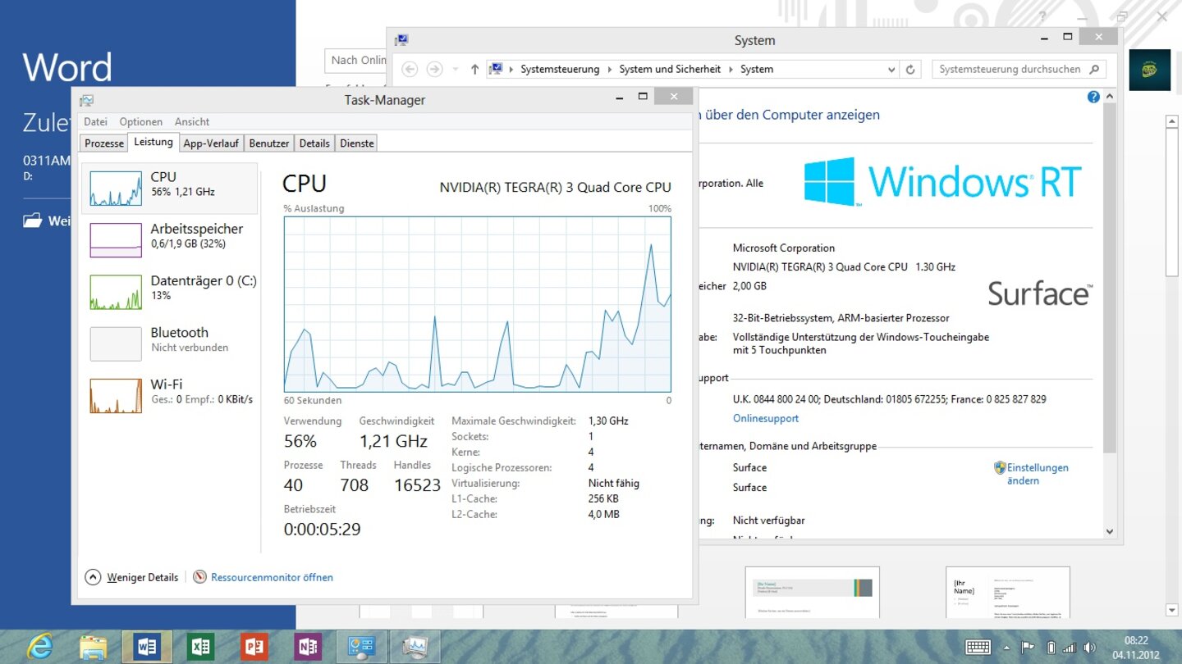Click Systemsteuerung in the breadcrumb path
The height and width of the screenshot is (664, 1182).
click(560, 70)
